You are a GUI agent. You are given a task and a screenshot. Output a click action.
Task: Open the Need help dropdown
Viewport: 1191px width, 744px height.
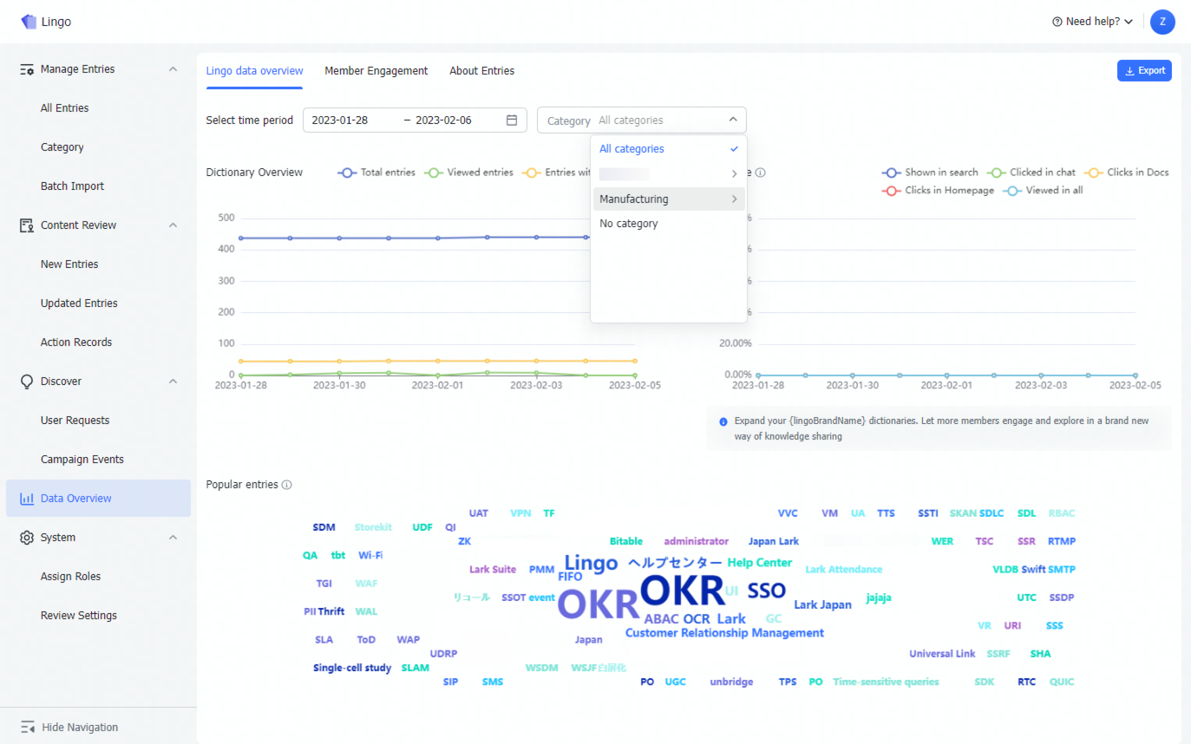click(x=1093, y=22)
